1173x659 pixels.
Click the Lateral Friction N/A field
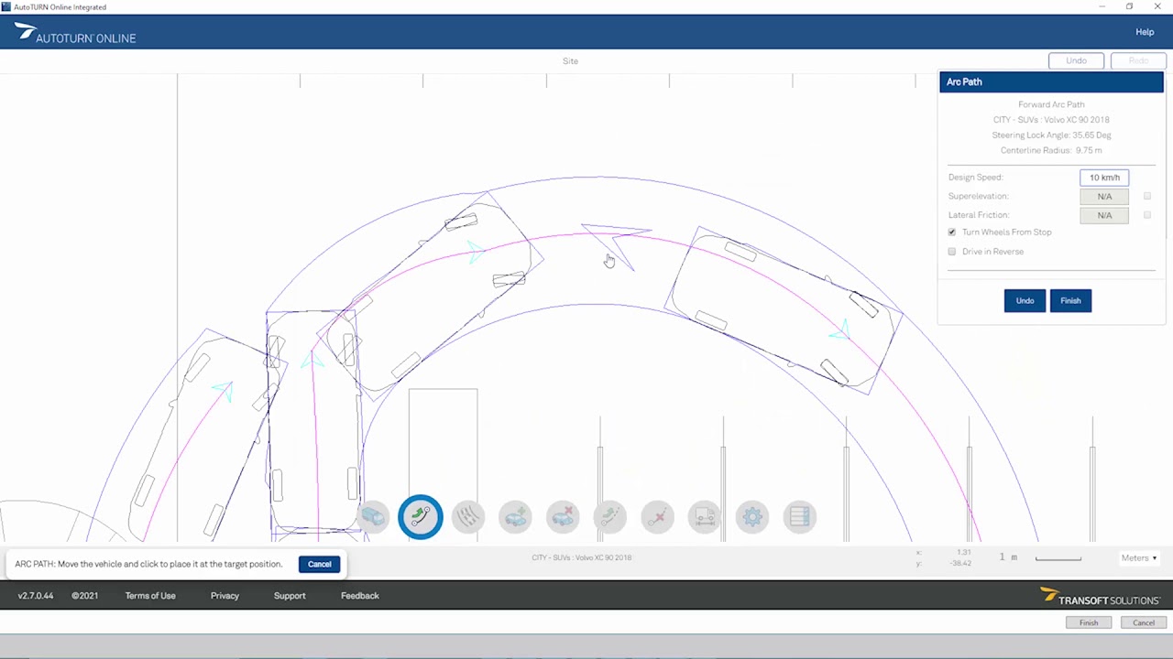click(1104, 215)
